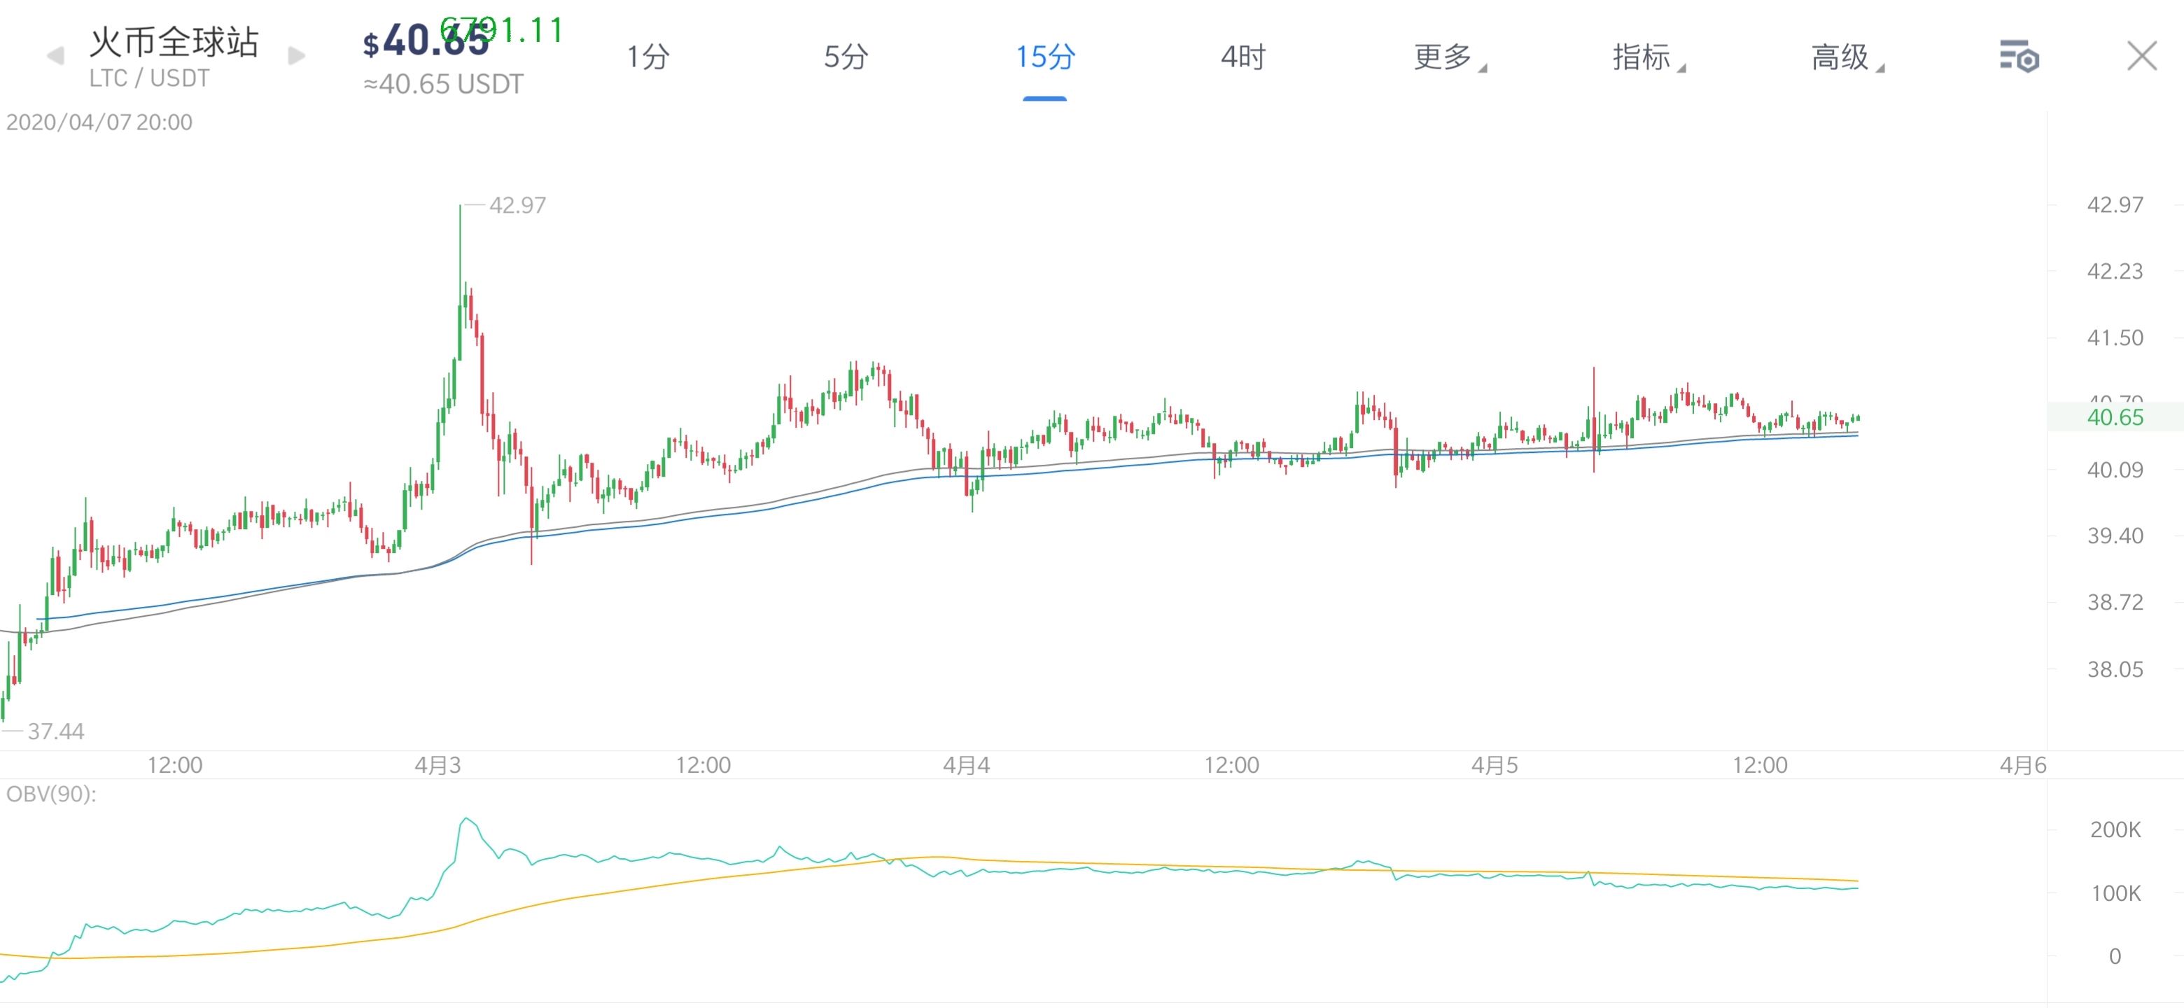Click the 4月6 date on time axis
The image size is (2184, 1008).
click(x=2023, y=764)
